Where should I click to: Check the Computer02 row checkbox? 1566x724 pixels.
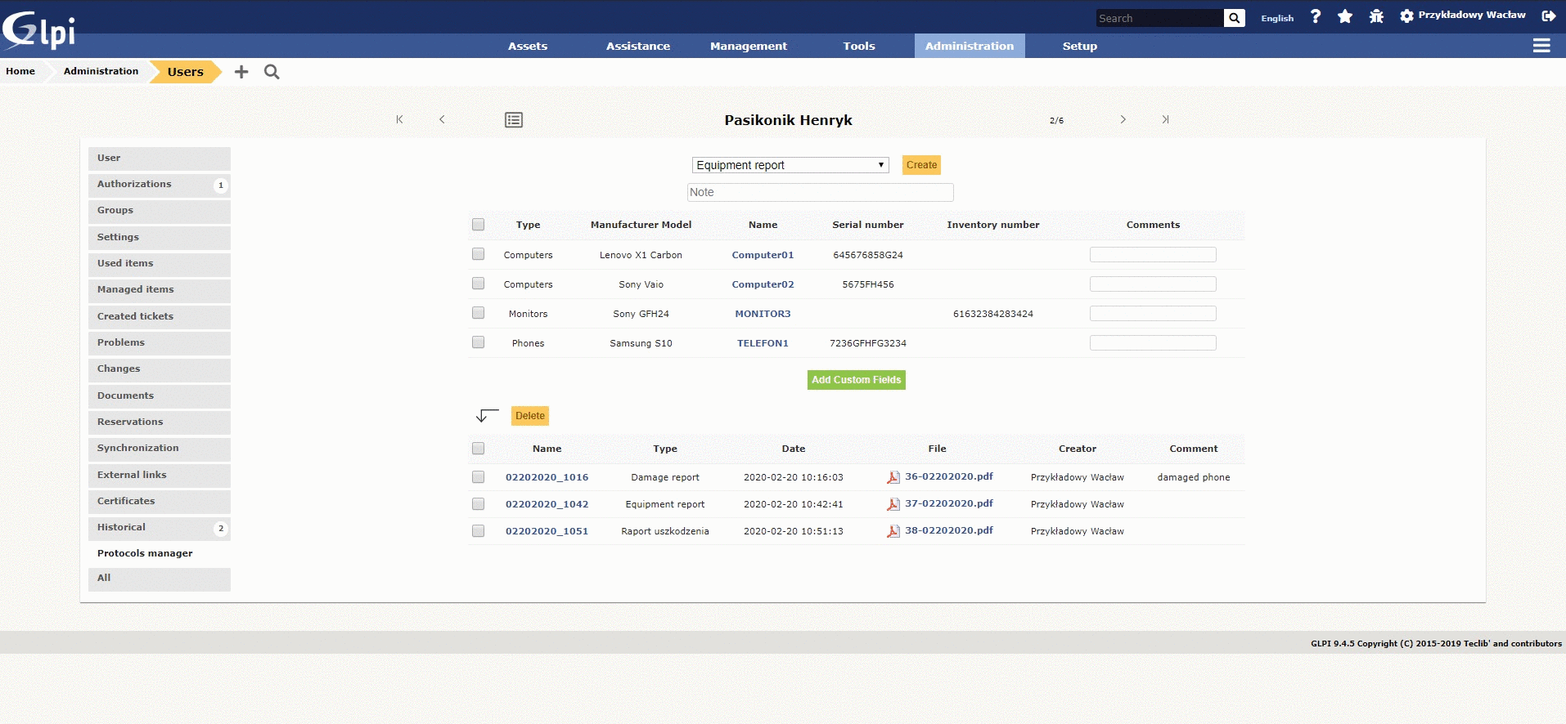click(x=479, y=284)
